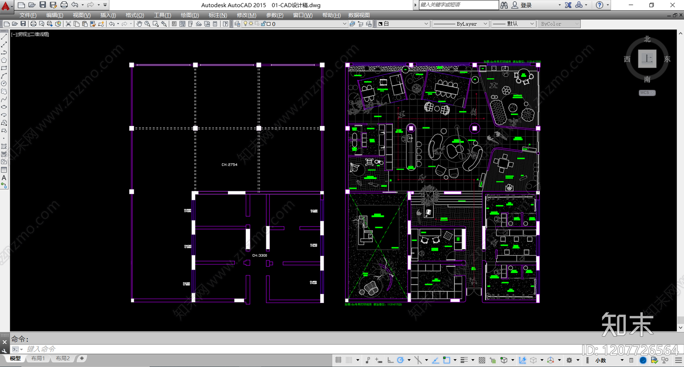Toggle lineweight display in status bar

tap(464, 360)
